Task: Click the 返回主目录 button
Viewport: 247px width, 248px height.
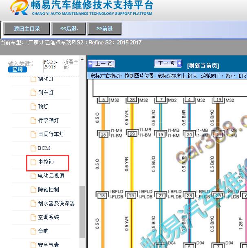Action: click(26, 29)
